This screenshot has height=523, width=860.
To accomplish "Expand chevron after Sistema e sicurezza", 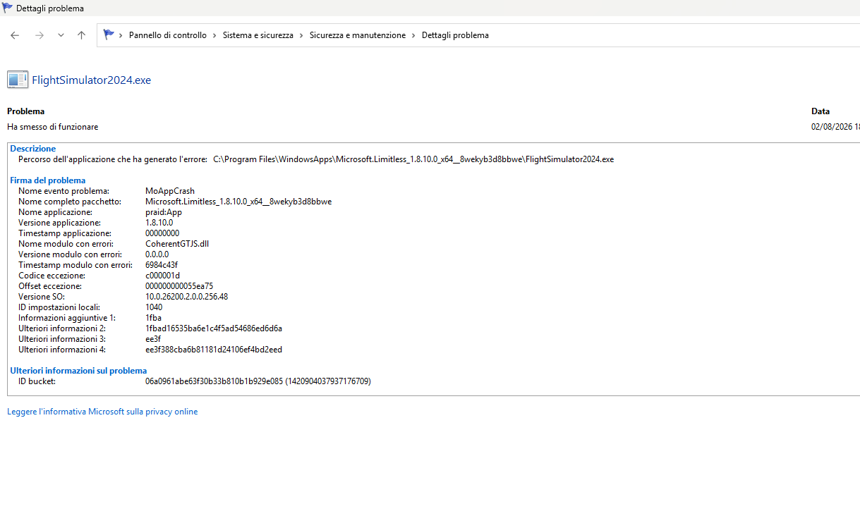I will (x=301, y=35).
